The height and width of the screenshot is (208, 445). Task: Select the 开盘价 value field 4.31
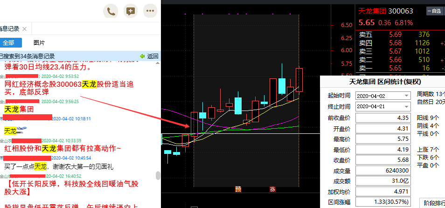383,129
